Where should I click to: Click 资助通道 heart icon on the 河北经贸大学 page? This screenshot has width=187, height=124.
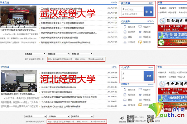[140, 95]
